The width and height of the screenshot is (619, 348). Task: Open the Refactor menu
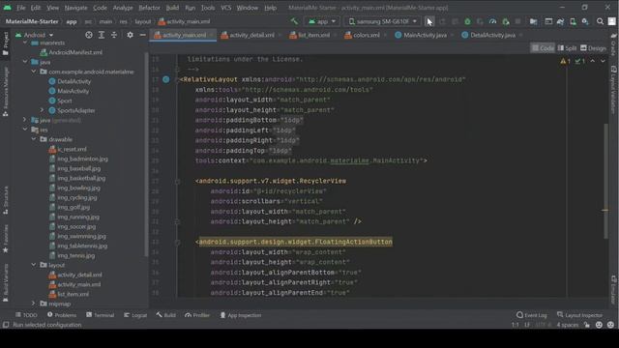[x=149, y=8]
